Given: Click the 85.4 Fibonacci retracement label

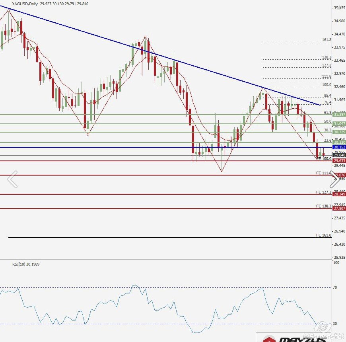Looking at the screenshot, I should pos(327,96).
